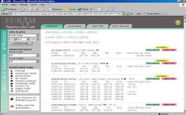Click the Refresh page icon

(x=37, y=9)
